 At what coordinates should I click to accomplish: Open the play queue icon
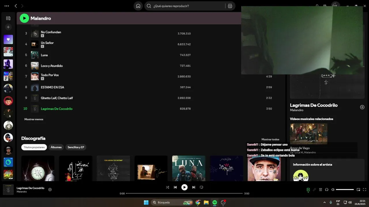tap(321, 190)
